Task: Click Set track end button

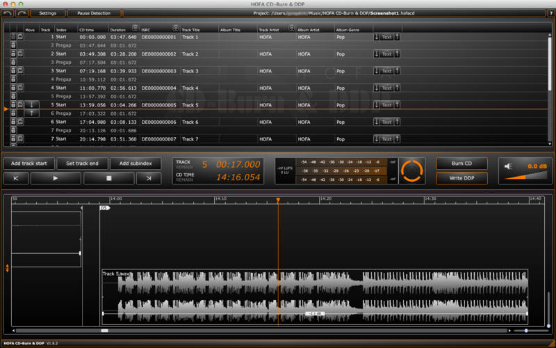Action: coord(82,164)
